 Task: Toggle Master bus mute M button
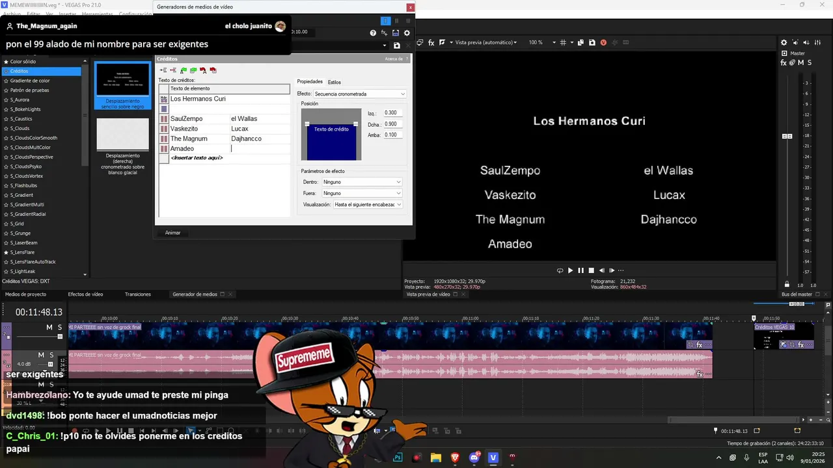click(x=801, y=62)
